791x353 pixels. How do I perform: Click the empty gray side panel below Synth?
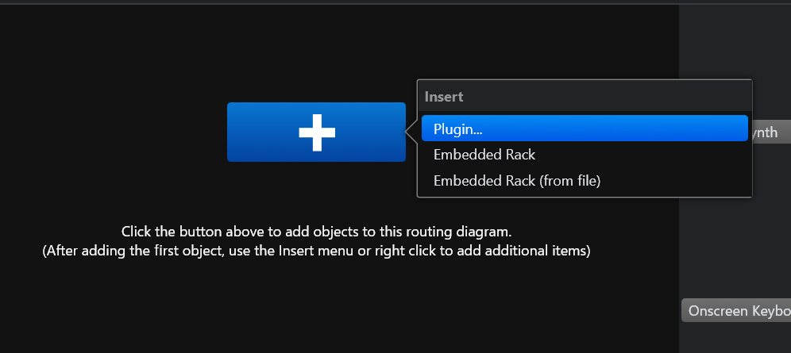(x=735, y=222)
